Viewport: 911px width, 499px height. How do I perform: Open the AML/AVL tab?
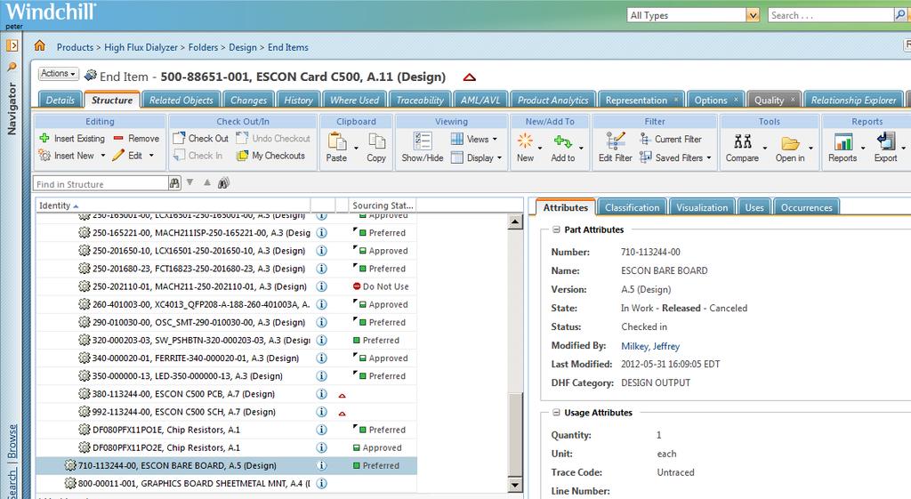[x=480, y=100]
